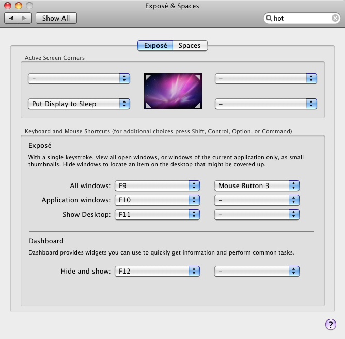345x339 pixels.
Task: Open the Dashboard mouse shortcut dropdown
Action: [257, 271]
